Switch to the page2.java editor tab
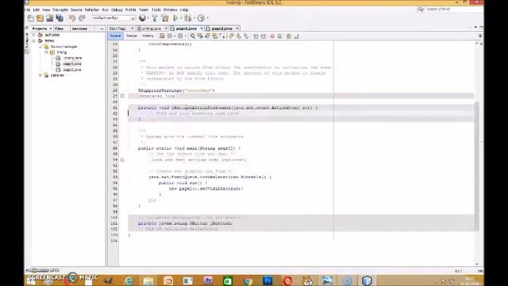Screen dimensions: 508x286 [222, 29]
